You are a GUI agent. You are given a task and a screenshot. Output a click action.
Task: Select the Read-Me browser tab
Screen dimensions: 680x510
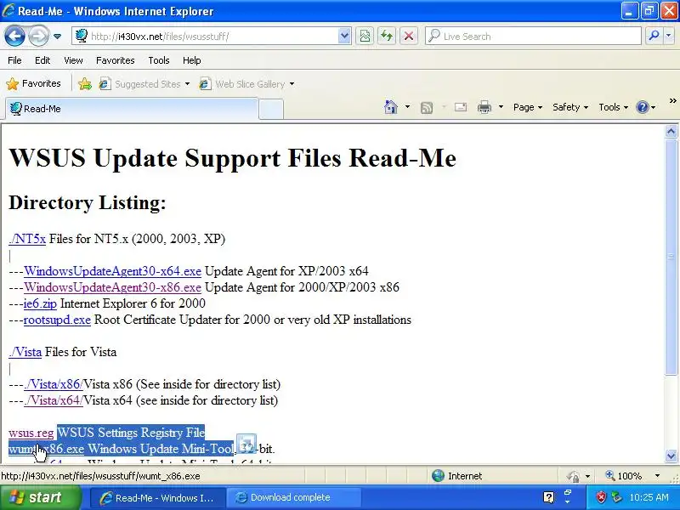point(132,109)
